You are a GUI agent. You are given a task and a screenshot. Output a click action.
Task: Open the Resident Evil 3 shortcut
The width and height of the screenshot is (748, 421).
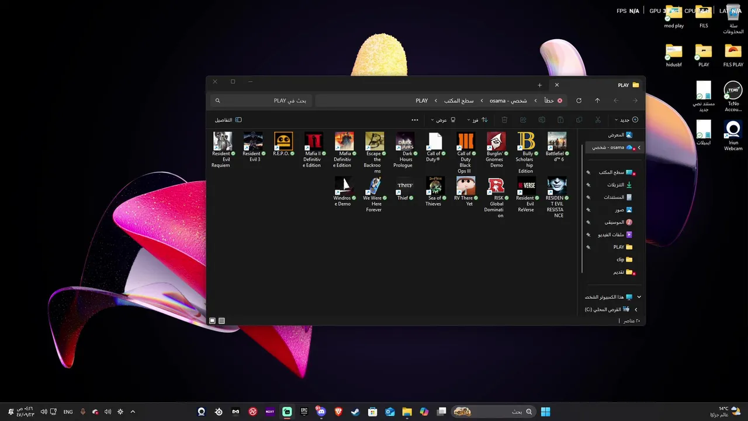[252, 146]
